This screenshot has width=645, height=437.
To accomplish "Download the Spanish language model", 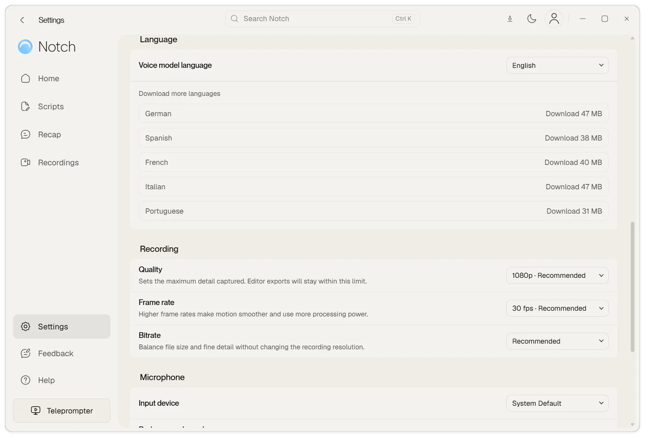I will pos(573,138).
